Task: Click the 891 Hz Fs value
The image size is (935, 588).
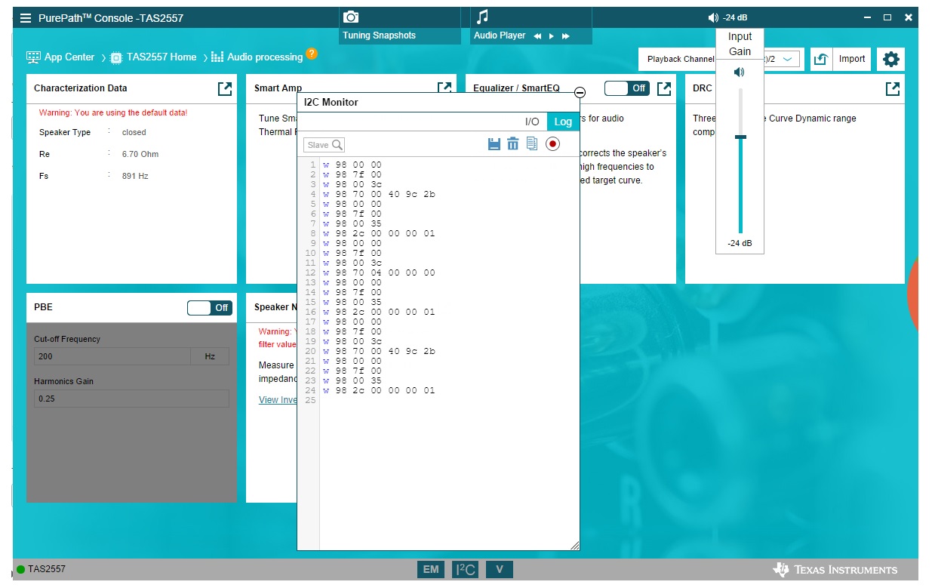Action: (135, 176)
